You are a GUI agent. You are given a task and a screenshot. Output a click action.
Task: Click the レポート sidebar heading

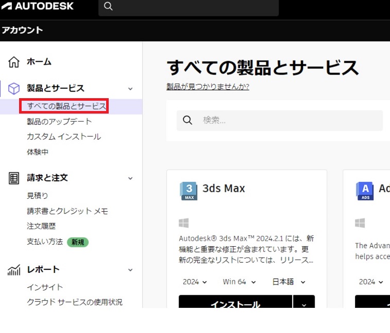[x=43, y=269]
